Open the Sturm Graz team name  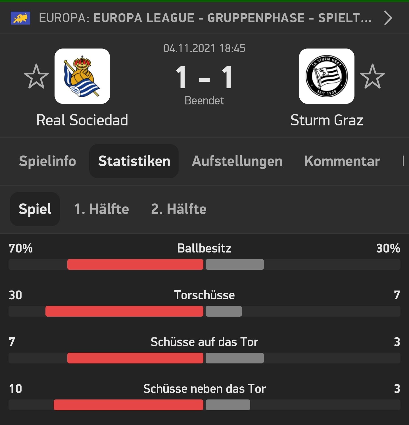327,120
